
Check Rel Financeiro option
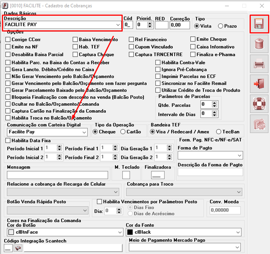click(x=131, y=40)
